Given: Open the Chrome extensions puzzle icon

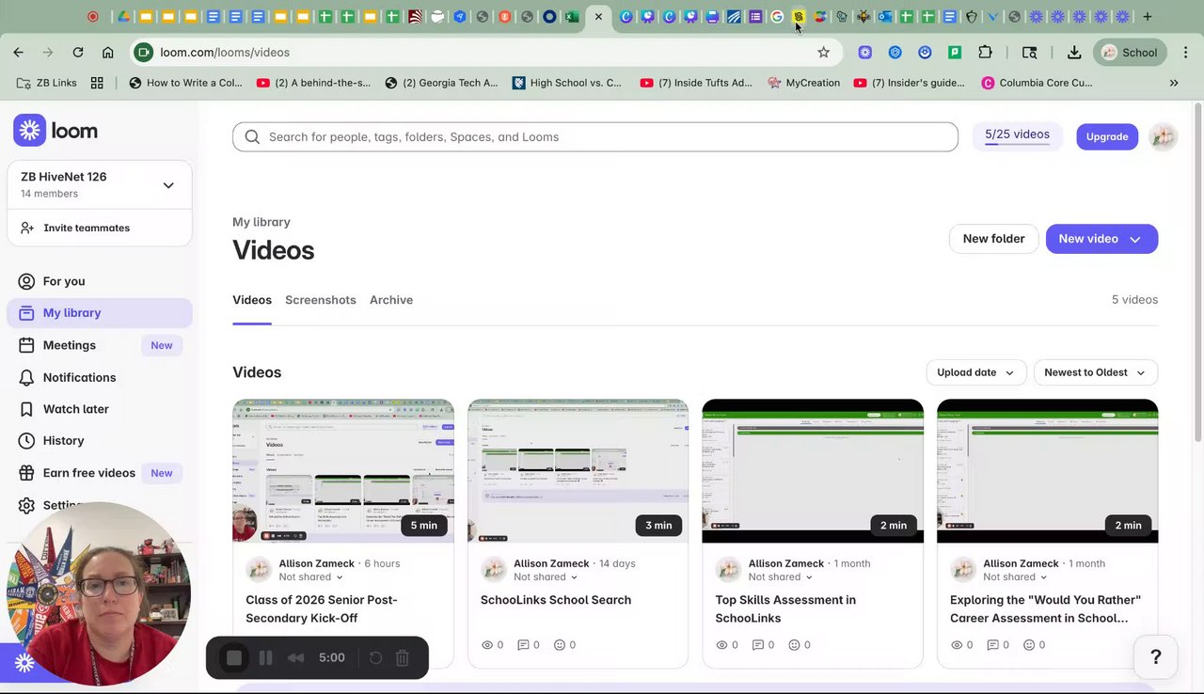Looking at the screenshot, I should [985, 53].
